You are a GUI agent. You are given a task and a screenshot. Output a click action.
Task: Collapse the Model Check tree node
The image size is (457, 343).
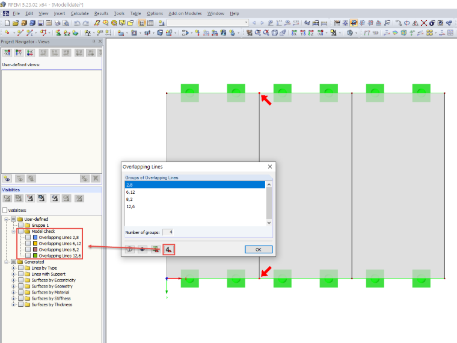[13, 231]
